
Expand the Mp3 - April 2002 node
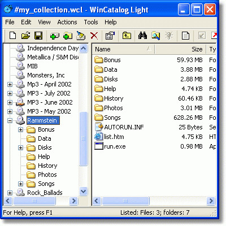(10, 84)
